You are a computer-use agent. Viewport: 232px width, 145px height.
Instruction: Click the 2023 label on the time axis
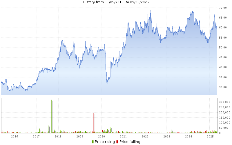coord(167,136)
